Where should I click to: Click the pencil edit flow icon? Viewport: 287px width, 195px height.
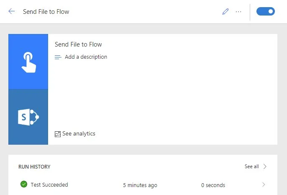pyautogui.click(x=225, y=12)
